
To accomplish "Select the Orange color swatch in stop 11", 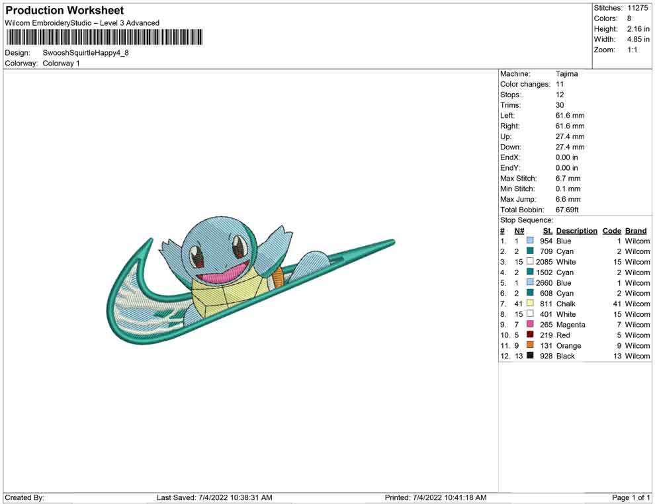I will pos(530,345).
